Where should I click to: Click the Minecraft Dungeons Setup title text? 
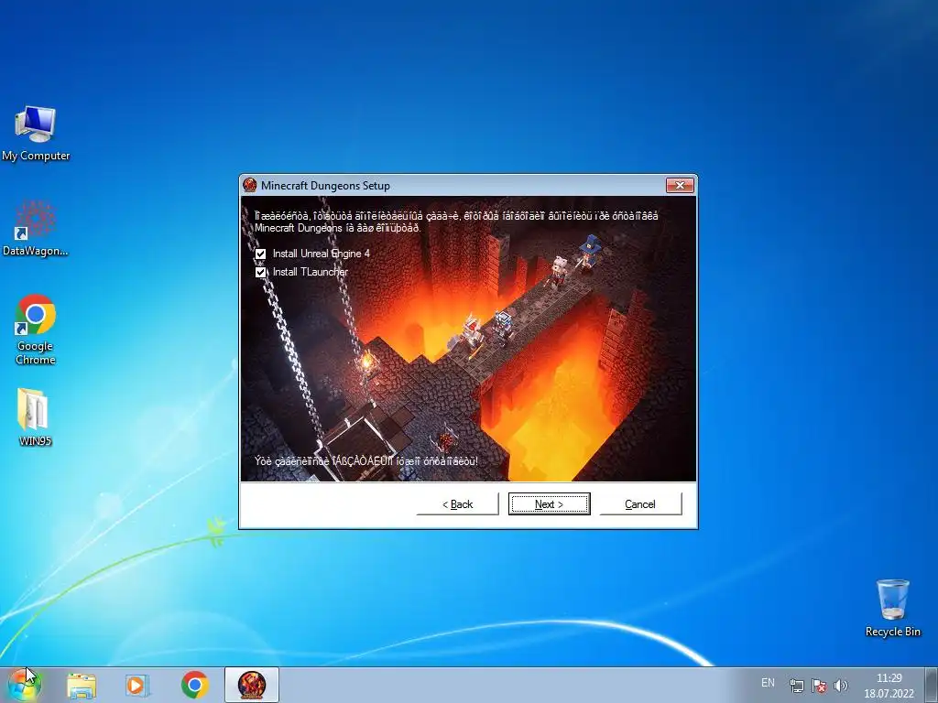click(325, 185)
